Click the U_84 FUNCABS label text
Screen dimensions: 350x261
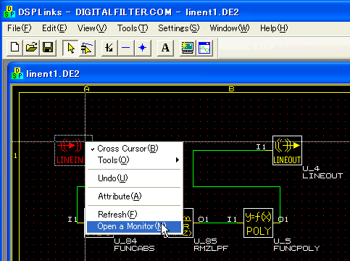point(134,244)
